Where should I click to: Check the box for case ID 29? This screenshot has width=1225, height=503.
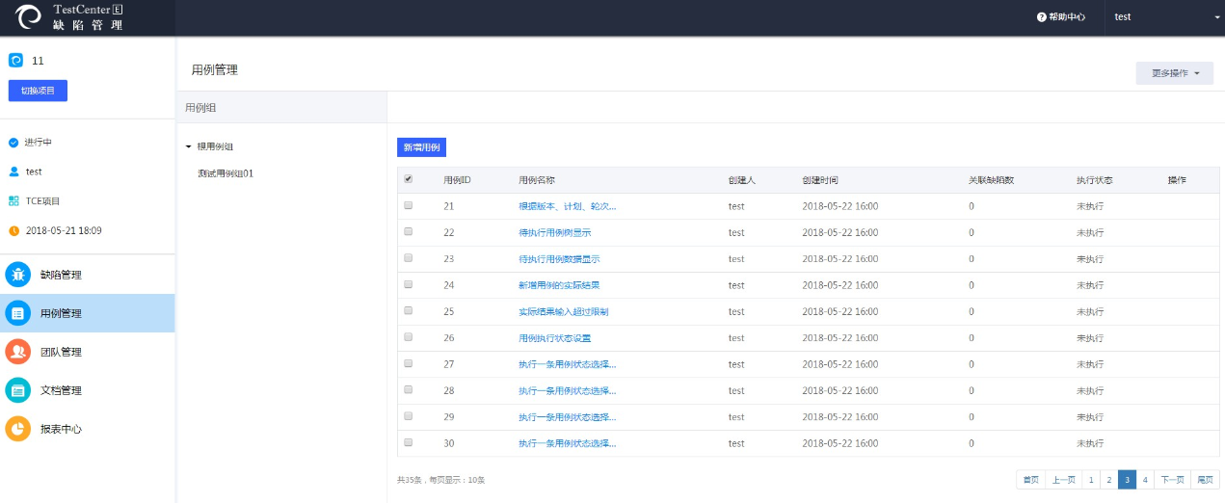(x=408, y=416)
